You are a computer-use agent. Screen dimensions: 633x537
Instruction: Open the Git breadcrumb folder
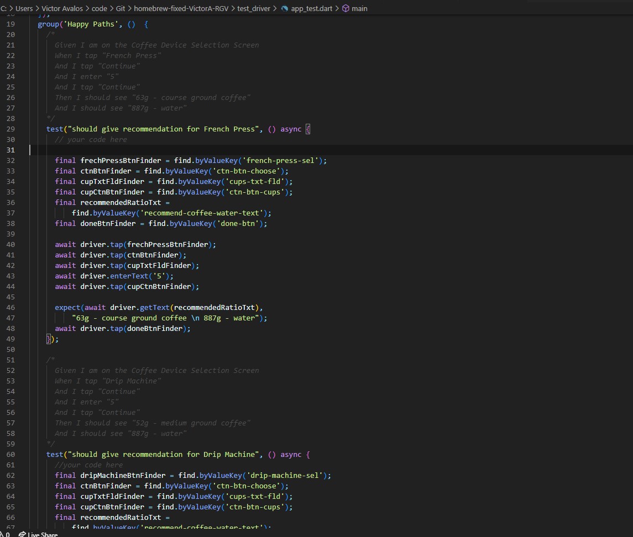tap(121, 9)
